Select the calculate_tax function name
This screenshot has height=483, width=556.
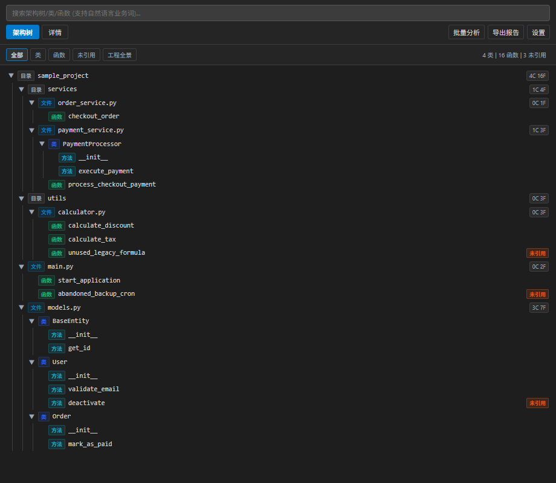tap(92, 239)
